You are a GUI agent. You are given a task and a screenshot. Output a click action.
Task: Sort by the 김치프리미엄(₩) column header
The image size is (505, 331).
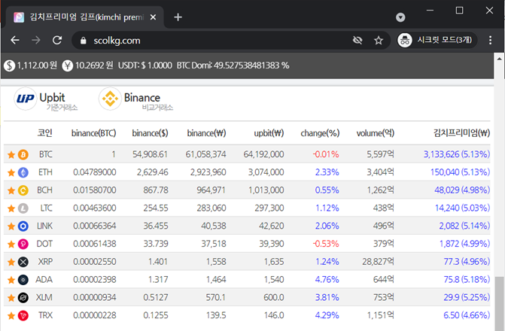click(461, 132)
